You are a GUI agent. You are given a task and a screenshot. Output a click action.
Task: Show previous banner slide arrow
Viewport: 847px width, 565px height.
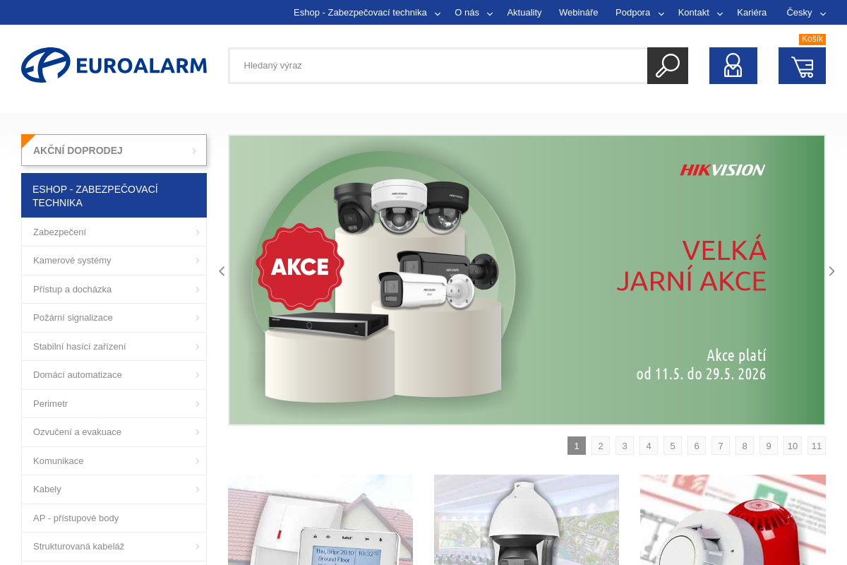pyautogui.click(x=222, y=271)
